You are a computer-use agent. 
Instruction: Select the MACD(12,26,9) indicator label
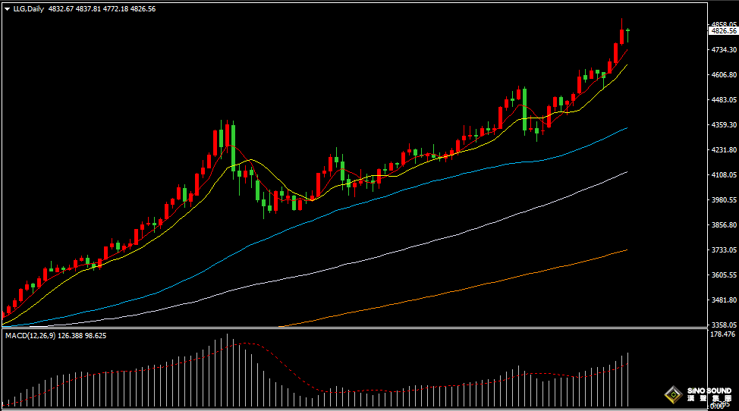[30, 336]
